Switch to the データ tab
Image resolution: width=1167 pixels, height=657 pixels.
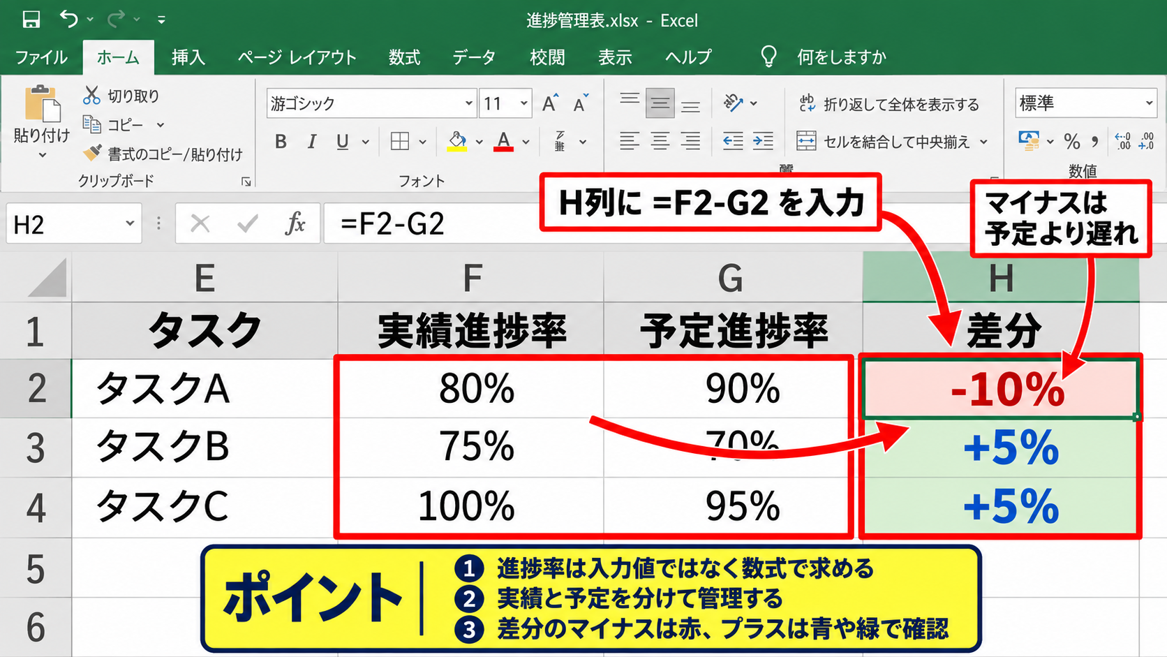[x=474, y=57]
